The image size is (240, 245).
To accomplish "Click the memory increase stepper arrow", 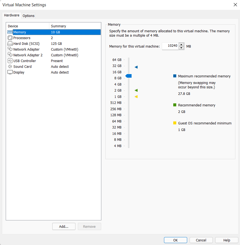I will [x=181, y=45].
